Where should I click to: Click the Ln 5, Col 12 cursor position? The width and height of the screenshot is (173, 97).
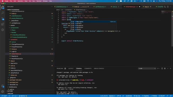click(x=104, y=96)
